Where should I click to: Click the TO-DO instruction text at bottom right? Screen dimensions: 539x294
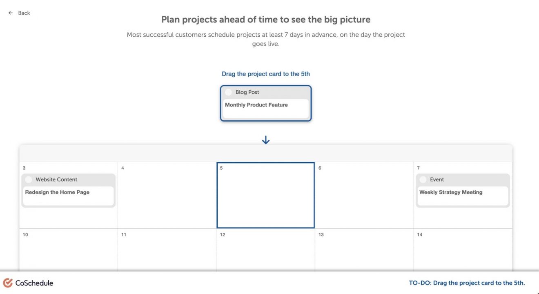pos(467,283)
